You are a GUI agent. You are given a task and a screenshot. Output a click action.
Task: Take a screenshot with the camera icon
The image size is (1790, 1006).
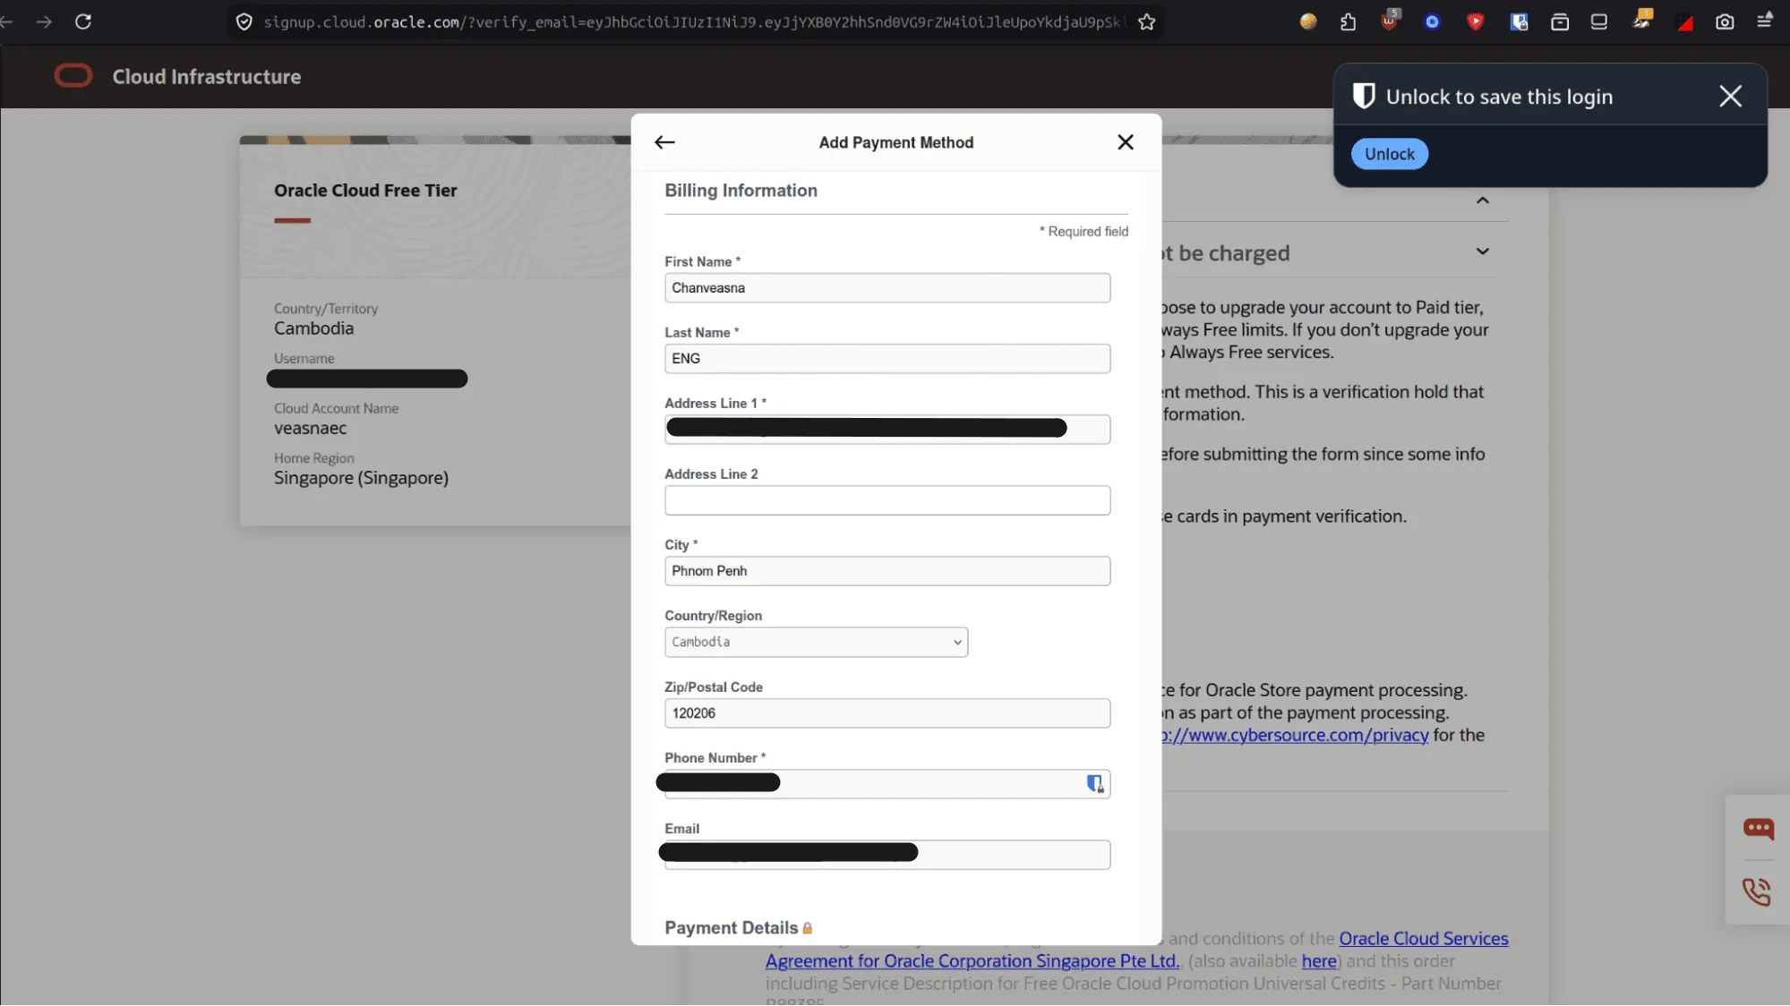1725,21
